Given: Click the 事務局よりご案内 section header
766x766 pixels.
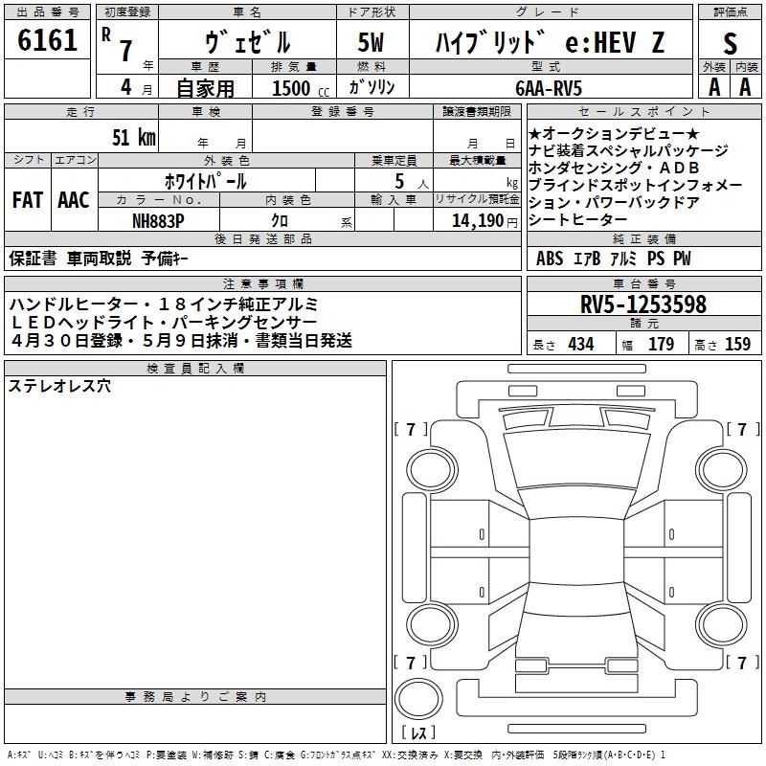Looking at the screenshot, I should (x=195, y=697).
